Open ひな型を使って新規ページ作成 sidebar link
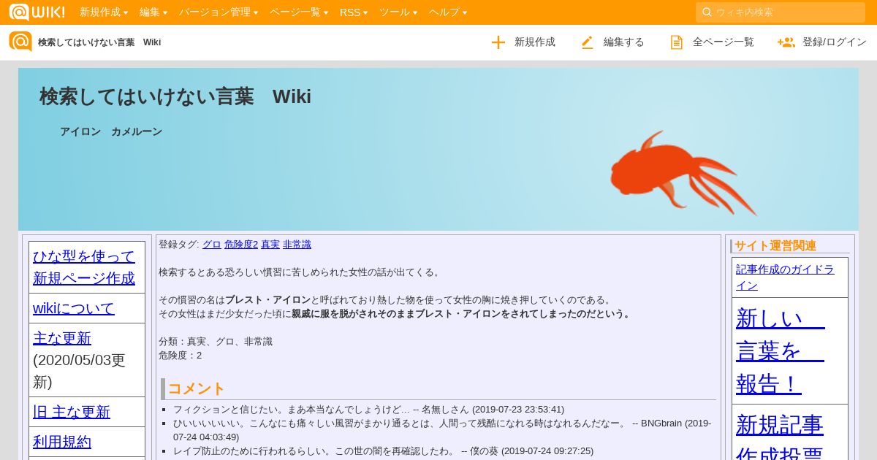Viewport: 877px width, 460px height. tap(84, 267)
